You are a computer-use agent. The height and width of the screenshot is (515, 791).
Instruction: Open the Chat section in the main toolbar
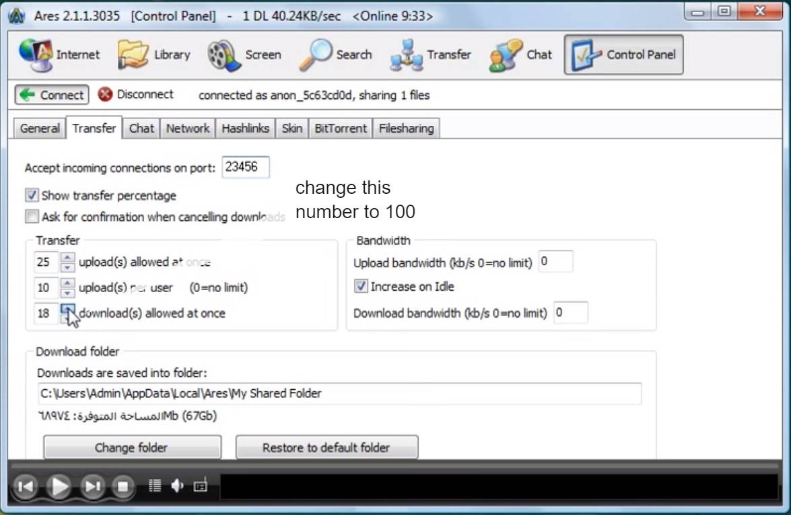[520, 55]
